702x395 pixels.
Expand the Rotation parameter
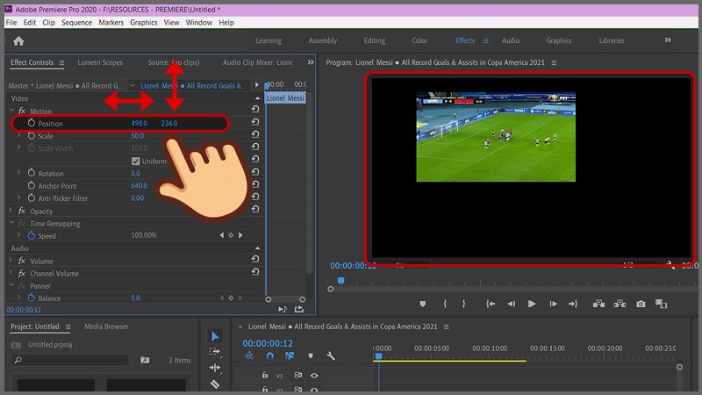click(18, 173)
